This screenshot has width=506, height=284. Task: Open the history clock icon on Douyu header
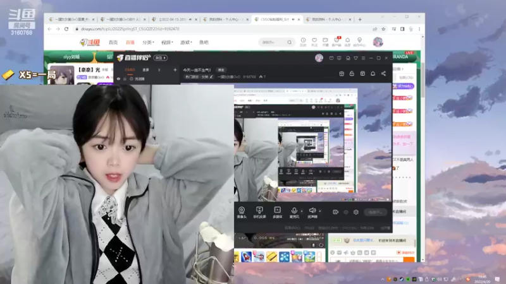tap(303, 42)
